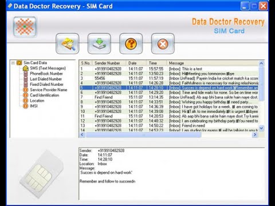This screenshot has height=206, width=275.
Task: Click the icon beside Fixed Dialed Number
Action: pos(26,84)
